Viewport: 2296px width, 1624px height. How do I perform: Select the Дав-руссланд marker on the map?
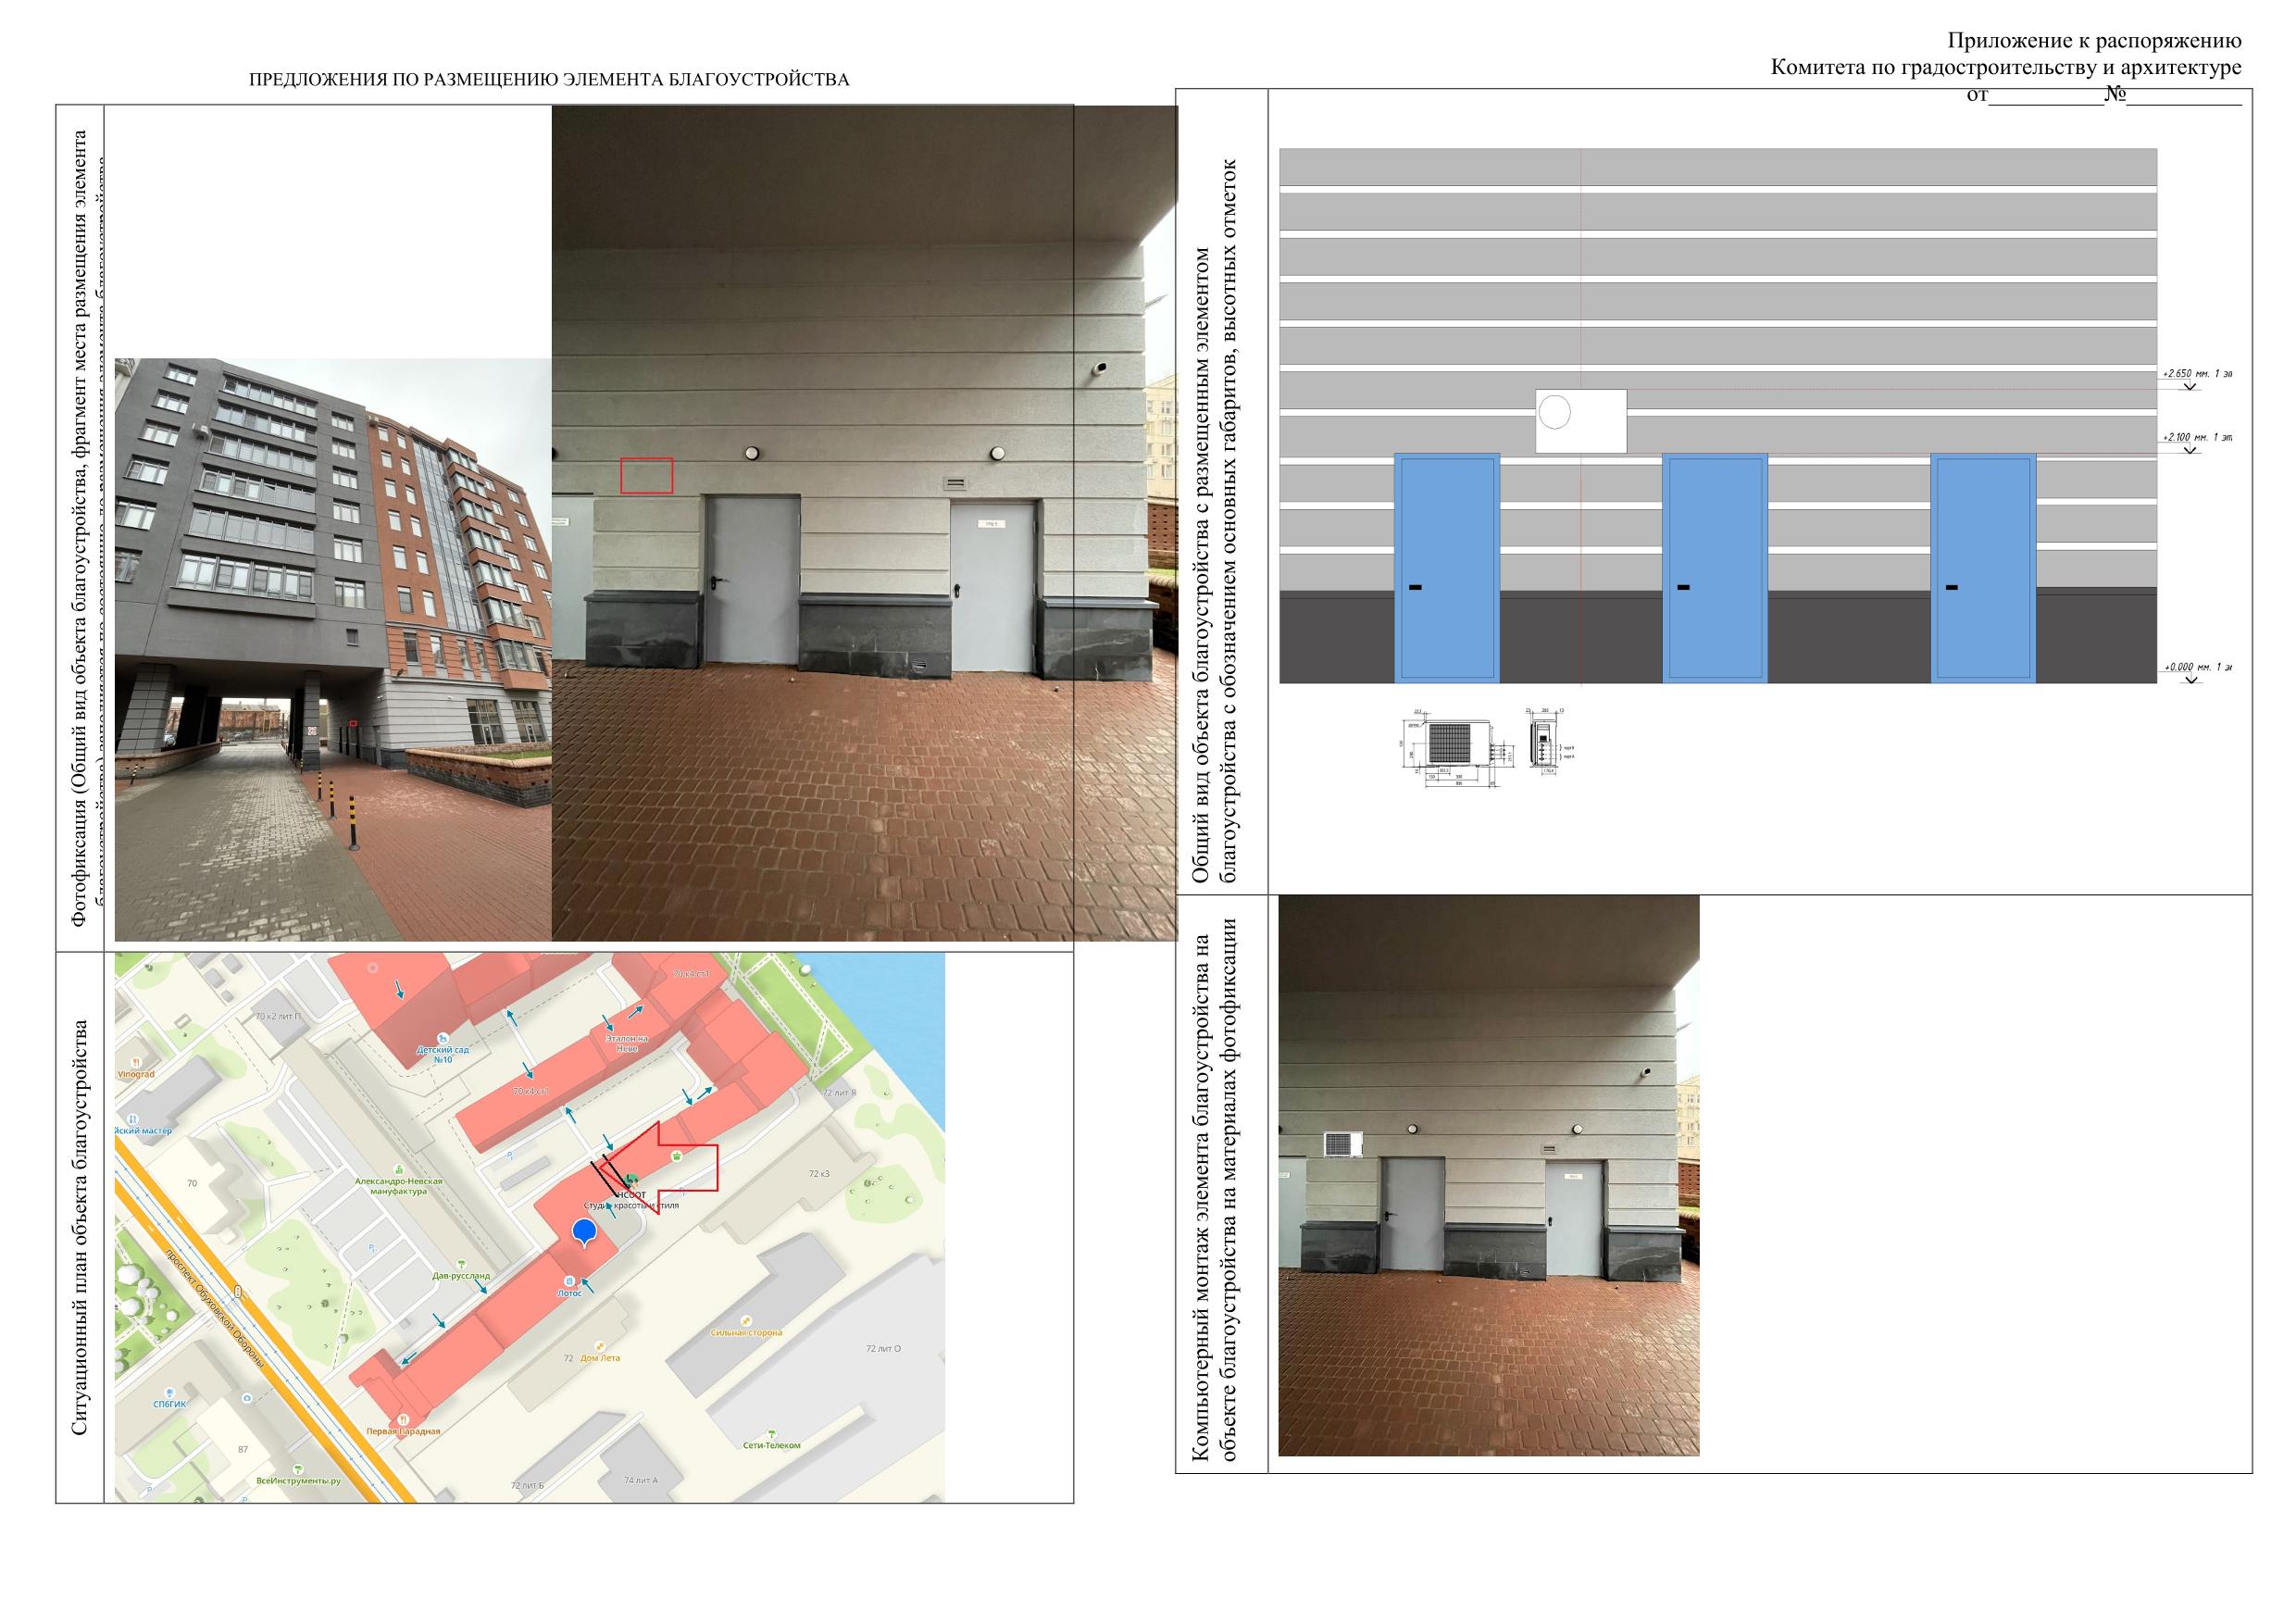[x=461, y=1270]
